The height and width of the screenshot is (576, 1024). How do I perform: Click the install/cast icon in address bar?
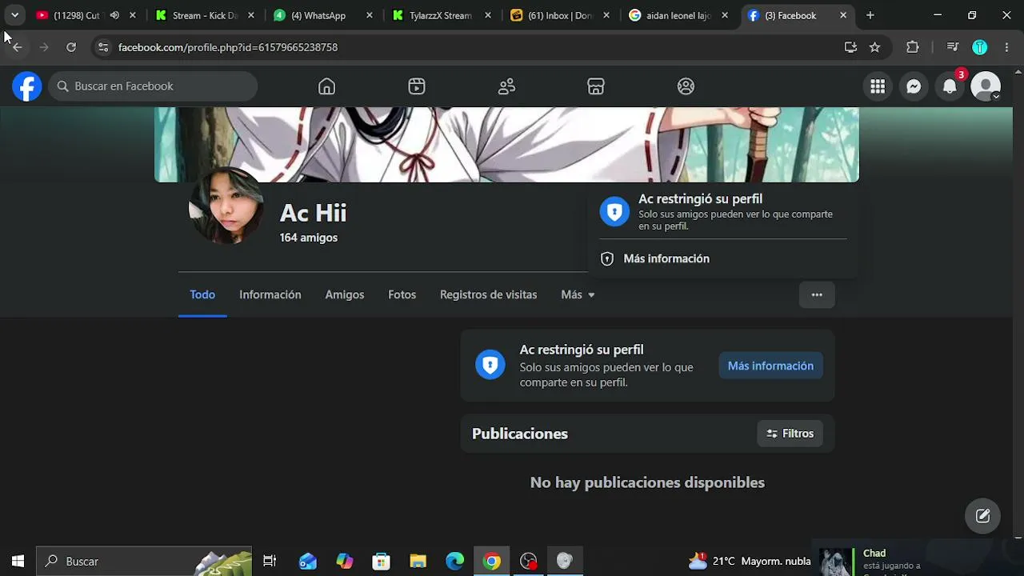coord(850,47)
